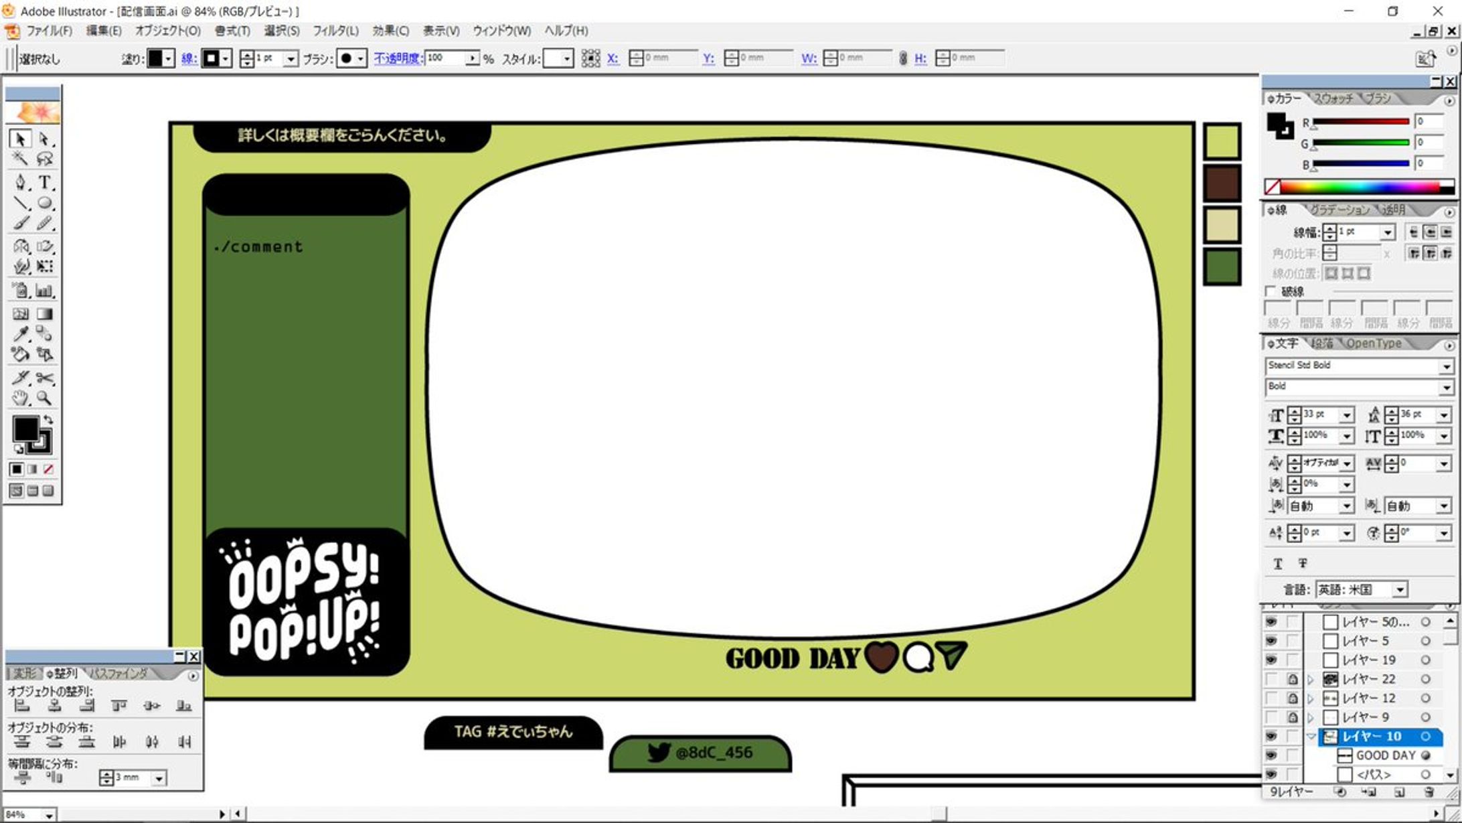This screenshot has width=1462, height=823.
Task: Select the Eyedropper tool
Action: [x=20, y=333]
